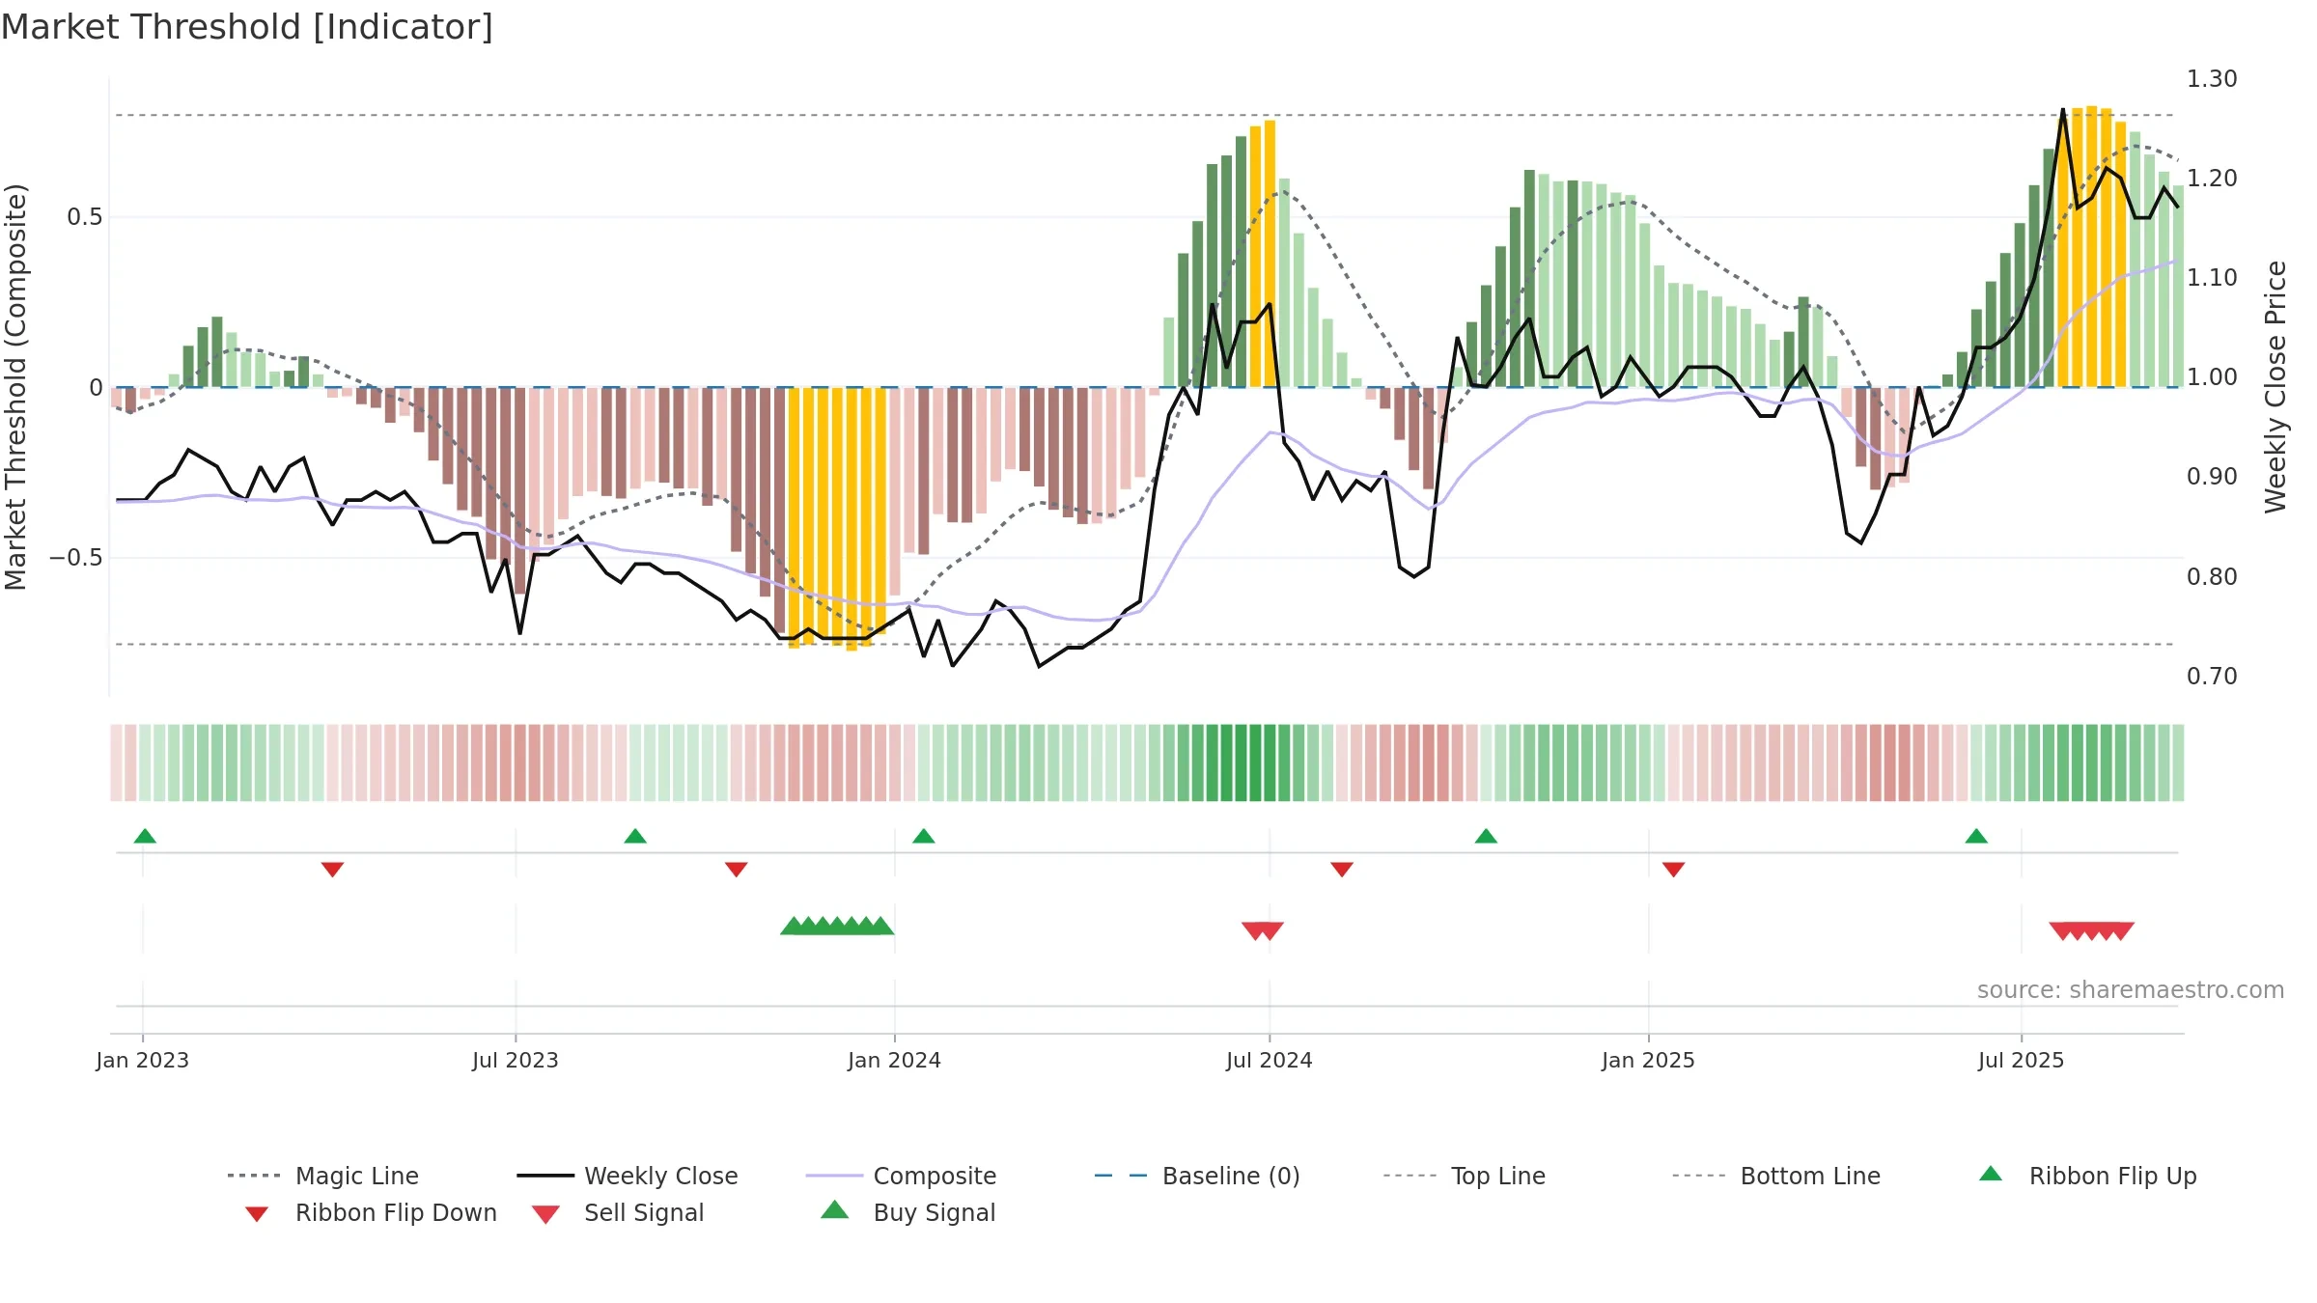Click the −0.5 composite axis value
Screen dimensions: 2317x1303
(x=75, y=558)
